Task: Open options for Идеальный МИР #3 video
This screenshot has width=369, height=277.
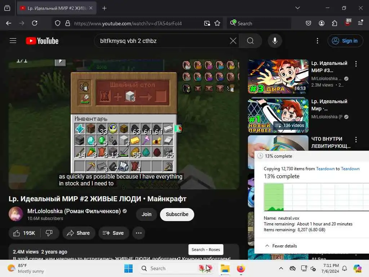Action: click(x=356, y=64)
